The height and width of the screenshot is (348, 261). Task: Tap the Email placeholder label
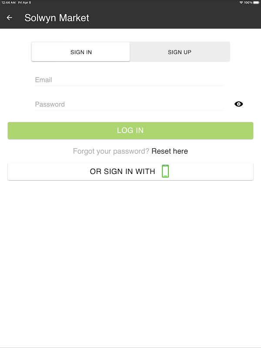click(43, 80)
